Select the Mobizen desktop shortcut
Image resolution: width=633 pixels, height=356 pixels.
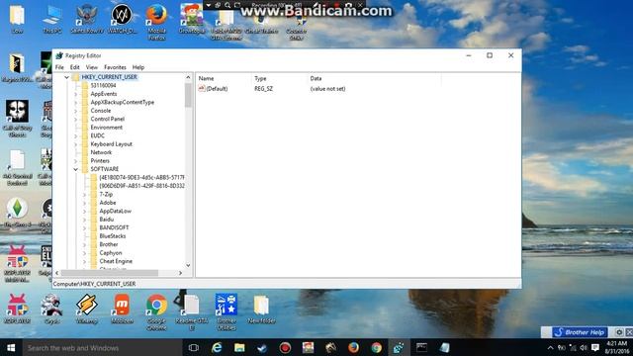pyautogui.click(x=122, y=310)
